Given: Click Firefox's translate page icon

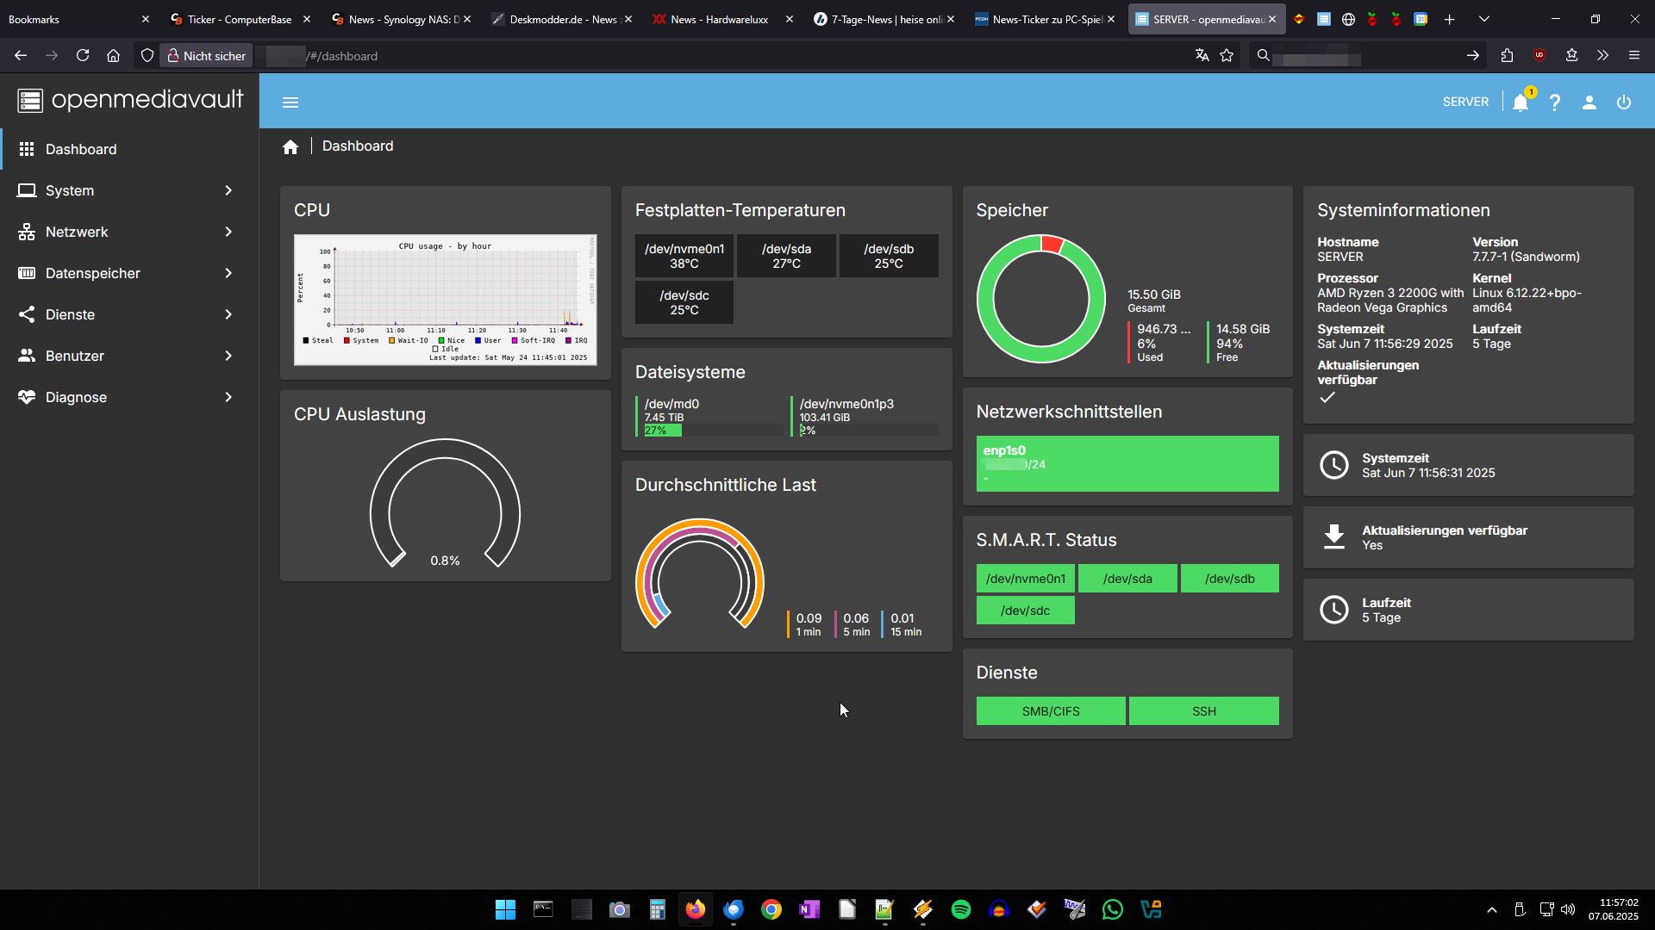Looking at the screenshot, I should coord(1202,56).
